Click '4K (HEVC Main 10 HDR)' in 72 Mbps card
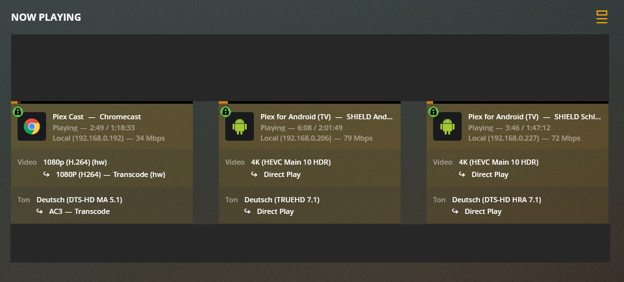Screen dimensions: 624x282 [x=499, y=162]
